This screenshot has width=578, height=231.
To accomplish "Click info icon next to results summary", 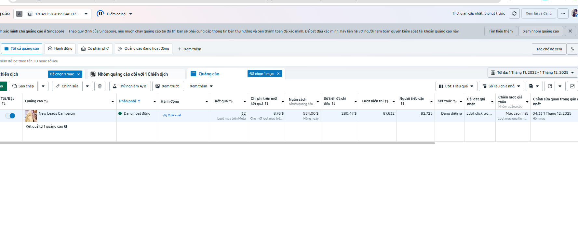I will click(66, 126).
